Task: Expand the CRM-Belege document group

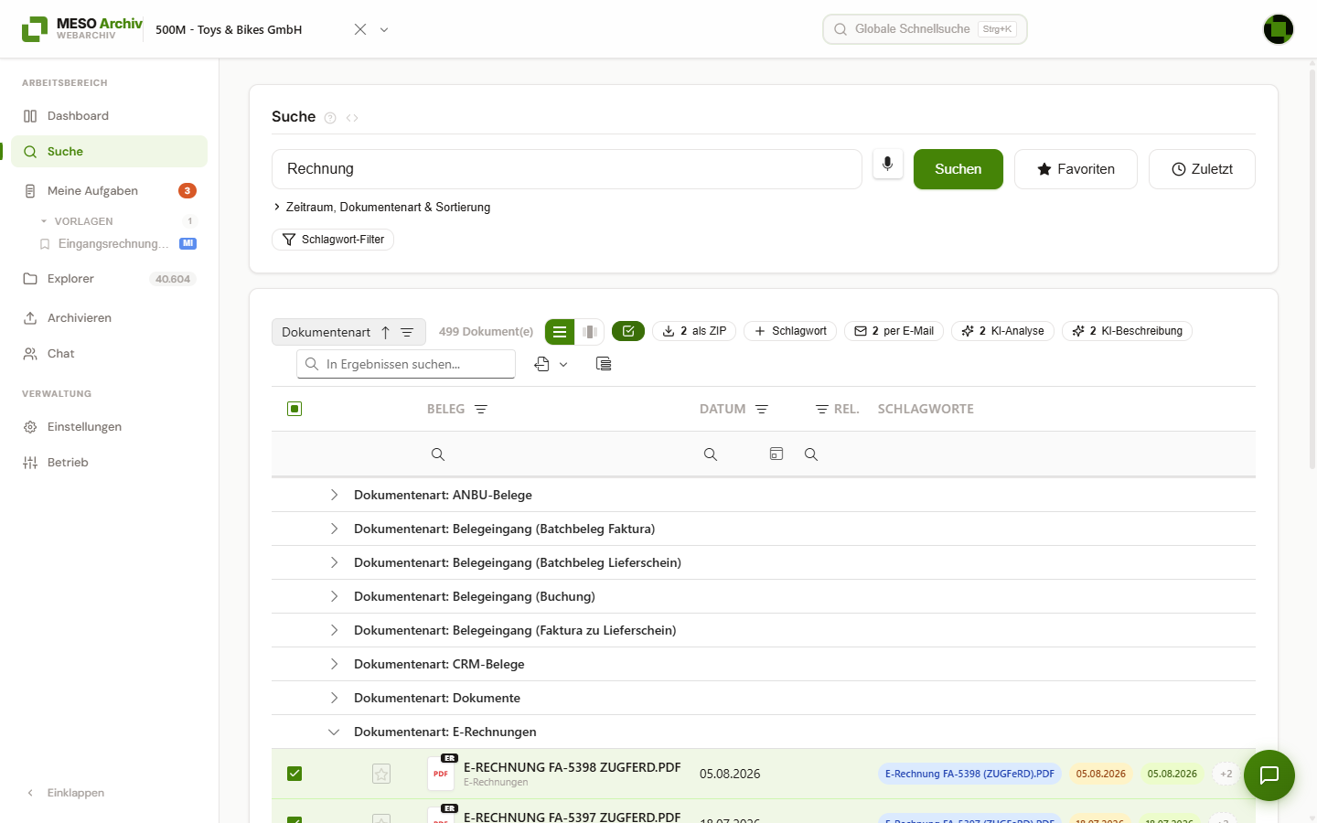Action: click(334, 664)
